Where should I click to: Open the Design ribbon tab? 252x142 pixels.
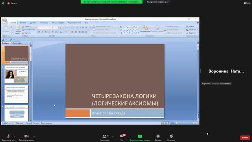click(33, 23)
